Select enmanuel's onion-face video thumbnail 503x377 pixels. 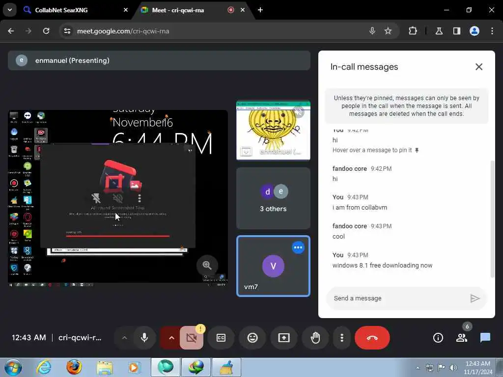tap(273, 130)
